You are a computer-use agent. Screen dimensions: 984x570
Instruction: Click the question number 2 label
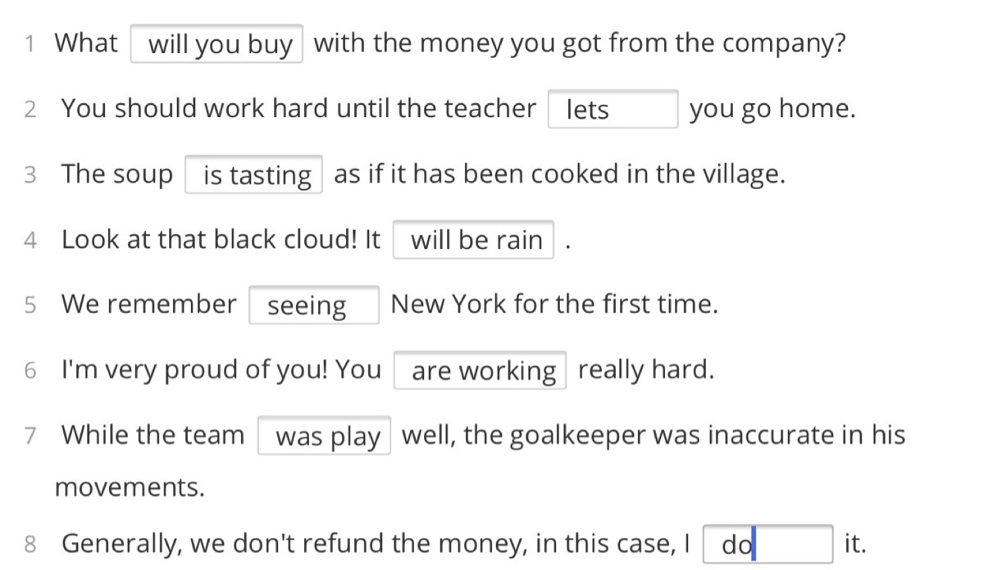point(30,110)
